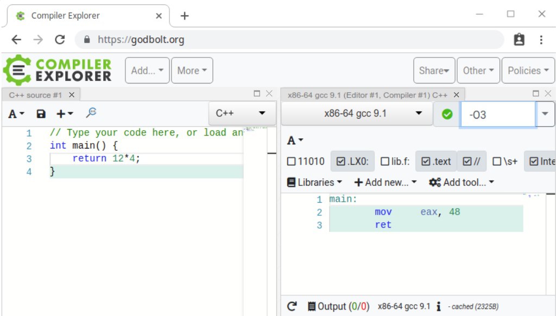Open the Share menu

click(434, 70)
